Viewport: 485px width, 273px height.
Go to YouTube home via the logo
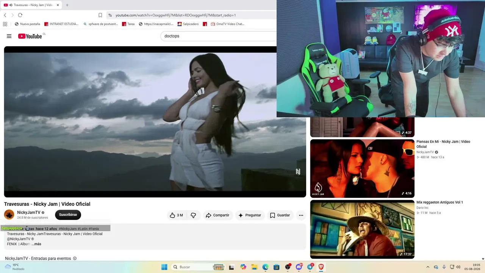click(x=30, y=36)
